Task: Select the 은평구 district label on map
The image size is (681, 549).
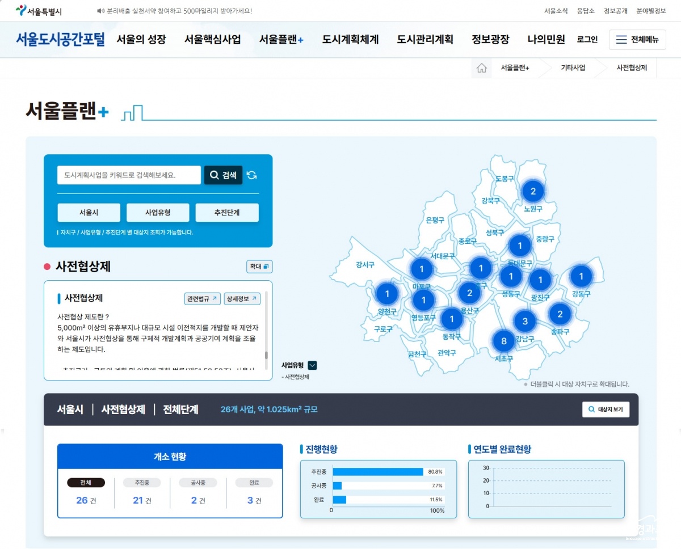Action: (435, 220)
